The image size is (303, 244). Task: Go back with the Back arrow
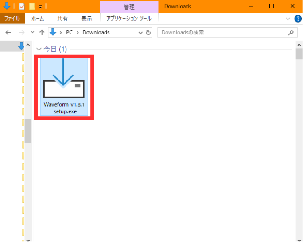[x=8, y=32]
